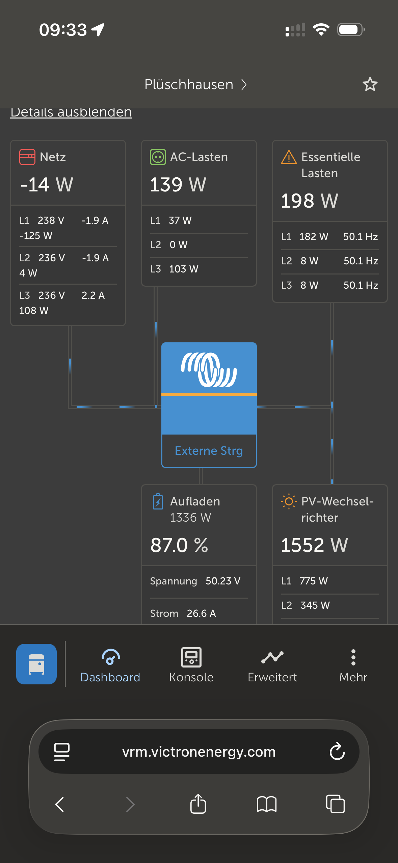Viewport: 398px width, 863px height.
Task: Tap the AC-Lasten socket icon
Action: [158, 157]
